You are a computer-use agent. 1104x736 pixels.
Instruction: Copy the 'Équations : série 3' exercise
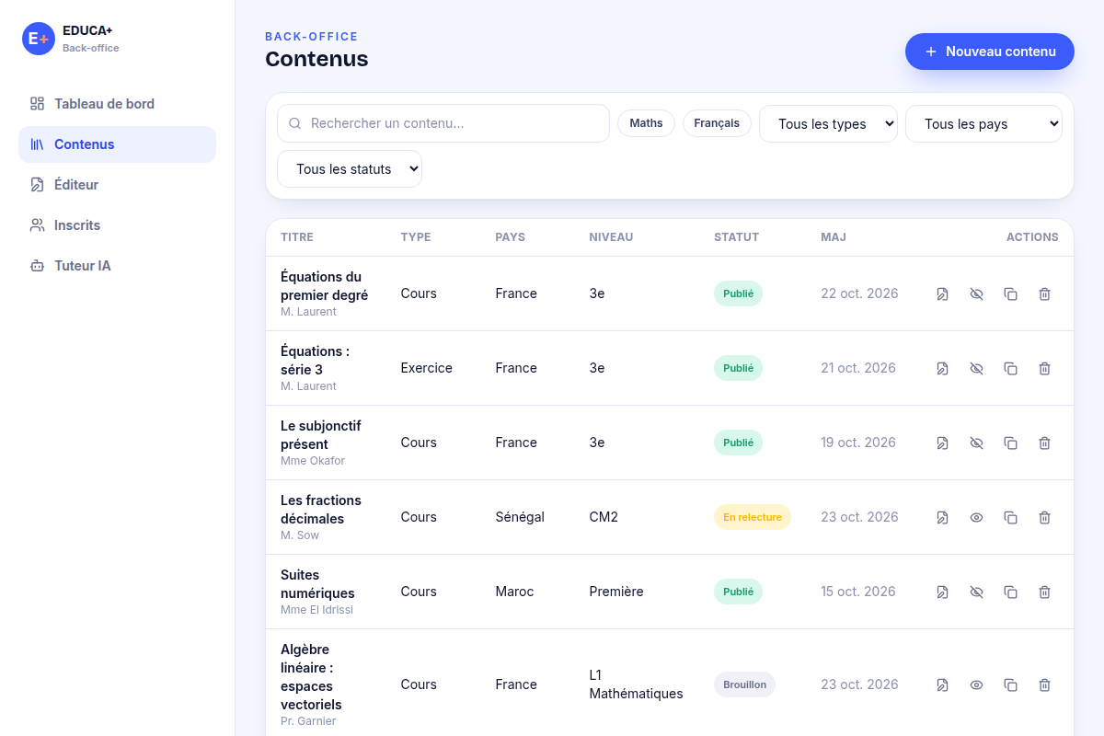click(x=1011, y=368)
